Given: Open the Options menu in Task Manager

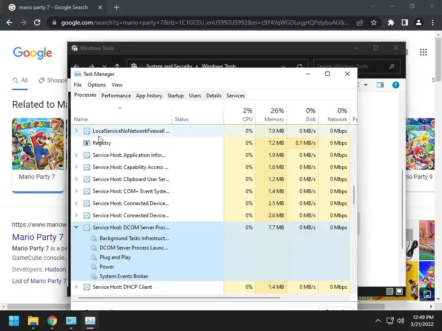Looking at the screenshot, I should tap(97, 85).
